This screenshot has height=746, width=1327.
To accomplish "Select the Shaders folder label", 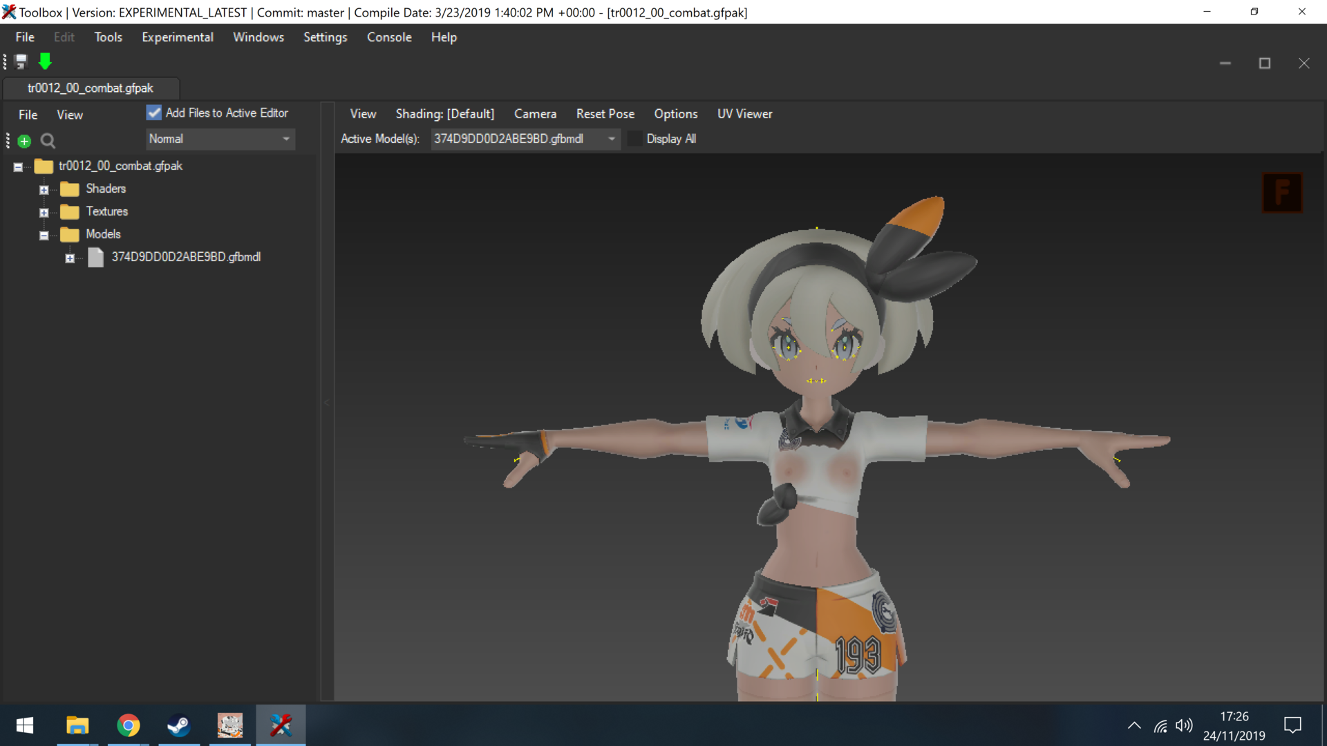I will (106, 189).
